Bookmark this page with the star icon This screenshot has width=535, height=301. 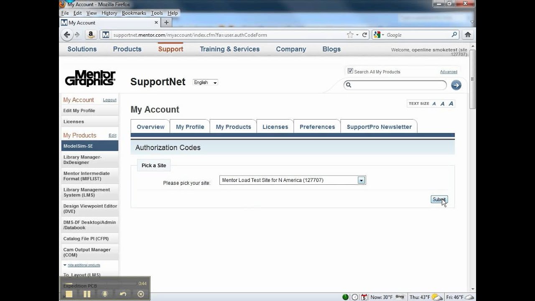click(x=350, y=35)
